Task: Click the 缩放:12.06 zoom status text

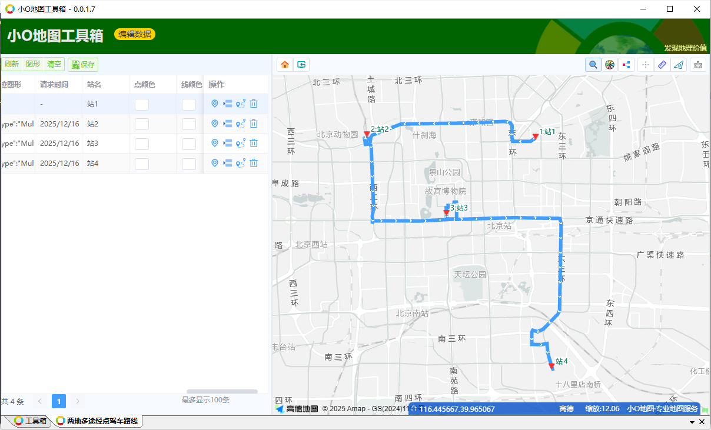Action: (x=602, y=409)
